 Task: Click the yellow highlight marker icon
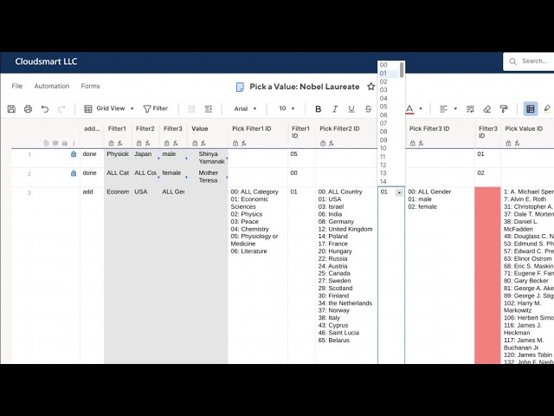547,108
